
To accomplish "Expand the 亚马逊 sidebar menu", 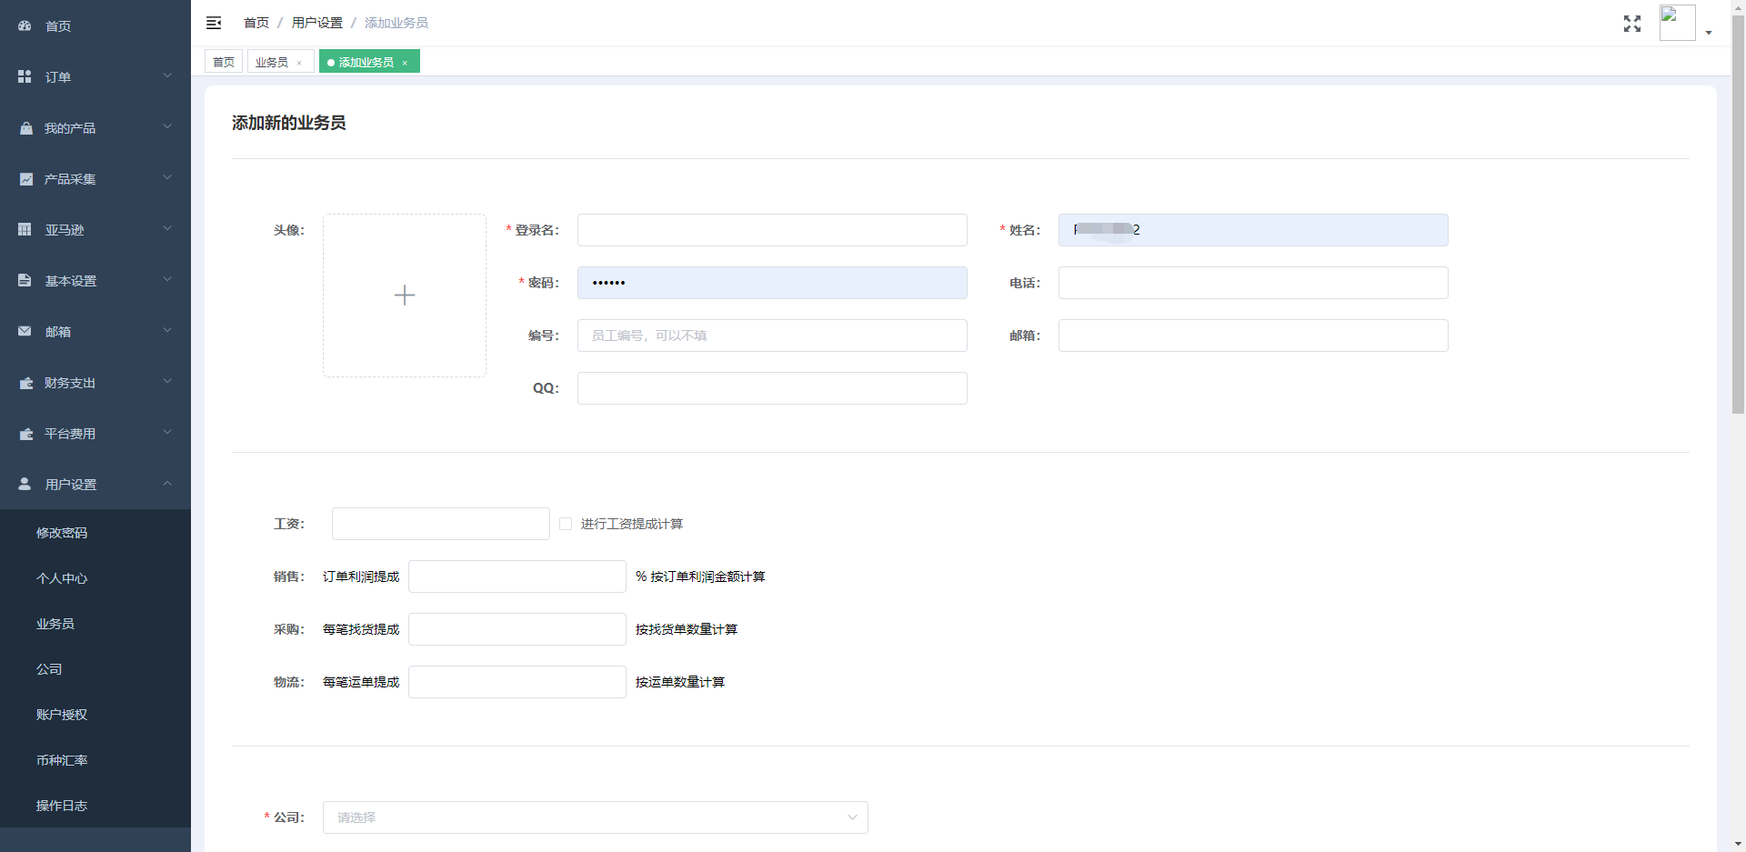I will click(95, 230).
